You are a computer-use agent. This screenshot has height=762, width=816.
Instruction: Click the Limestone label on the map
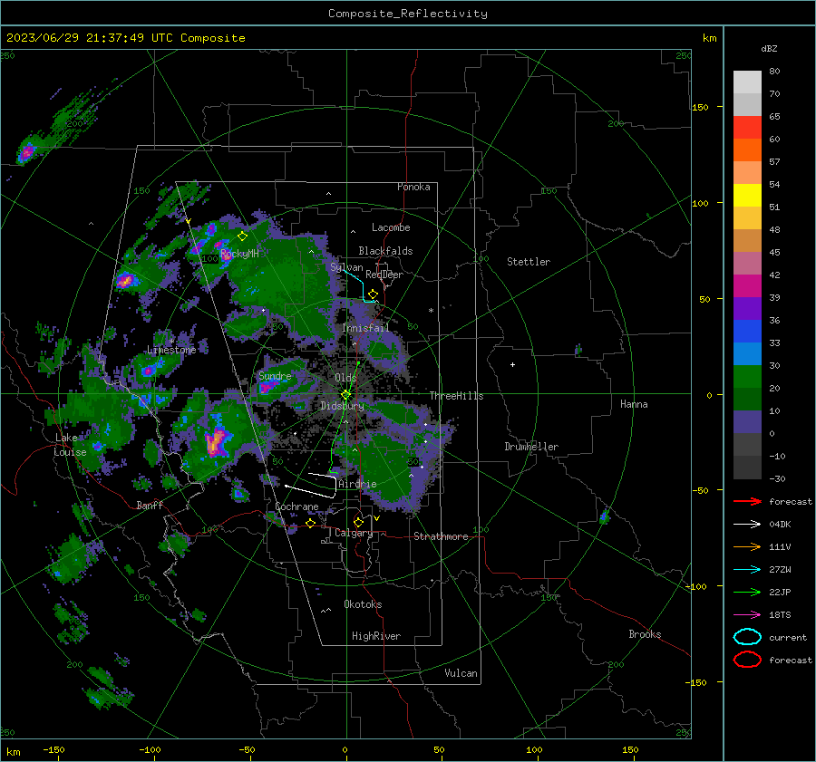pyautogui.click(x=171, y=350)
